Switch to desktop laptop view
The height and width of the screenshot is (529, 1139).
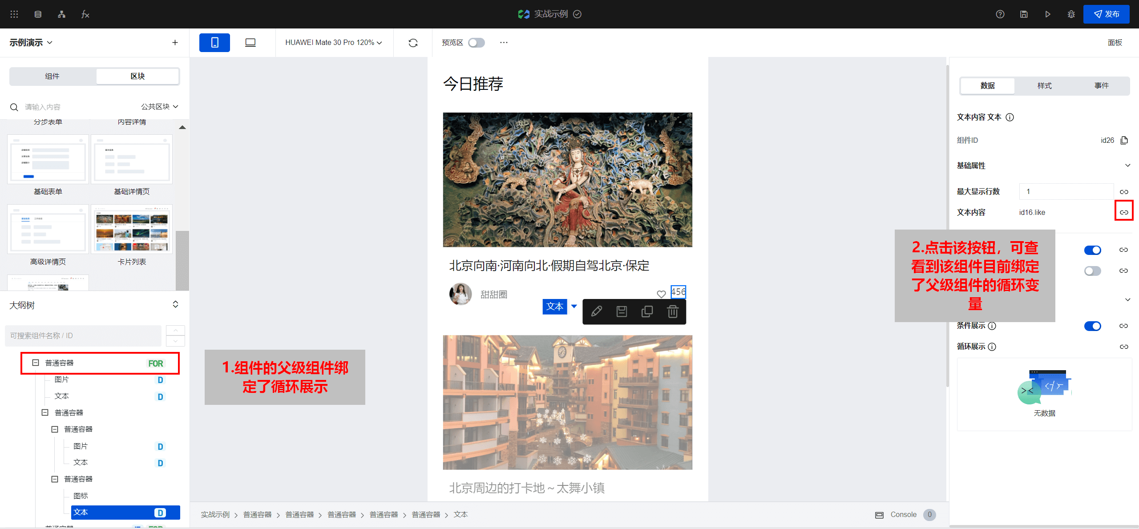[250, 43]
